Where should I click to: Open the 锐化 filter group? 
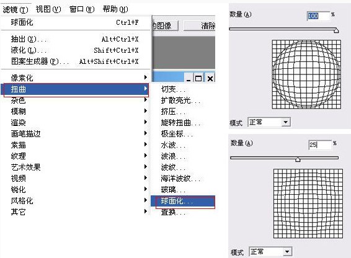click(x=75, y=190)
